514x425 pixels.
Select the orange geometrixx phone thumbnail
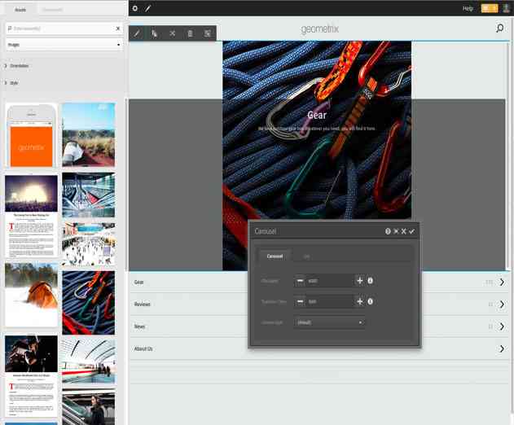[31, 136]
